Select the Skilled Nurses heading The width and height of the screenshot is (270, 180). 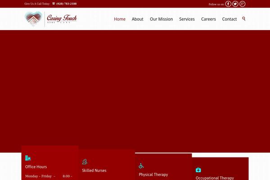click(x=94, y=171)
